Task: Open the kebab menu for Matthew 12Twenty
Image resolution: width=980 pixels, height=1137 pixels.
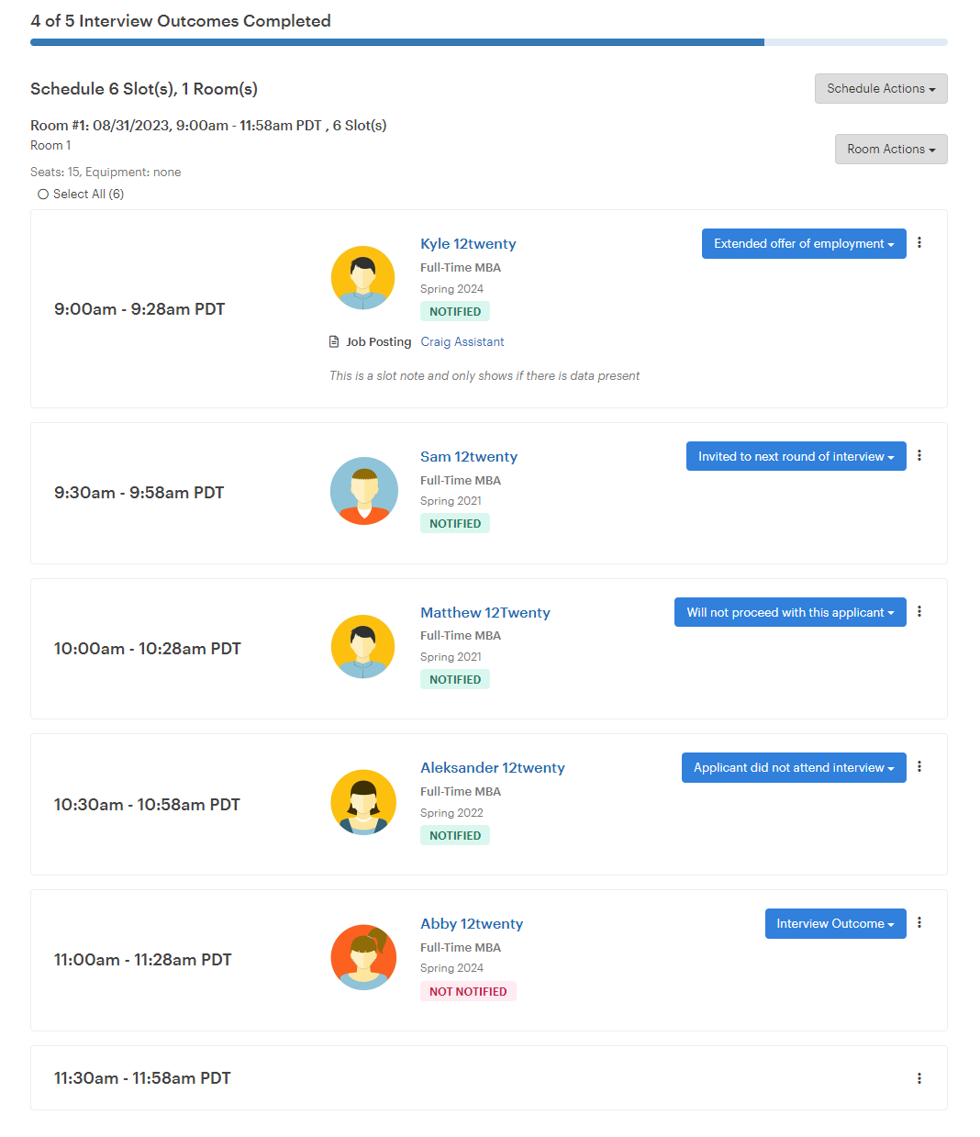Action: pos(919,612)
